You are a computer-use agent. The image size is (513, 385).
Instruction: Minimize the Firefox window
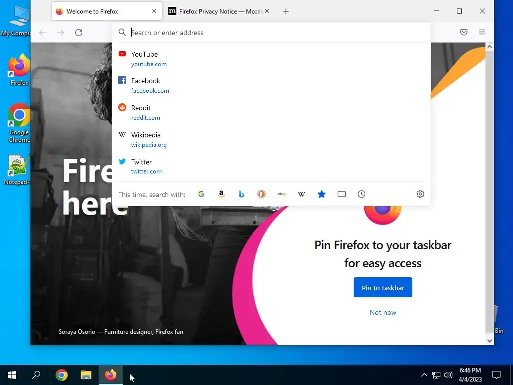click(x=436, y=11)
